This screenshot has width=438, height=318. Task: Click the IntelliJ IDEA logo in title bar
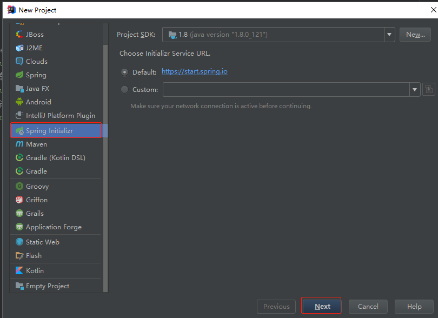11,10
